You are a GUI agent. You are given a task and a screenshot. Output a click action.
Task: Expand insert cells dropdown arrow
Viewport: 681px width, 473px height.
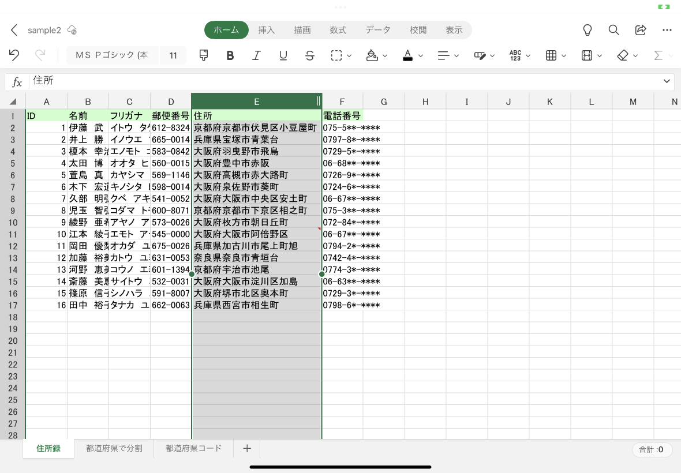tap(564, 55)
